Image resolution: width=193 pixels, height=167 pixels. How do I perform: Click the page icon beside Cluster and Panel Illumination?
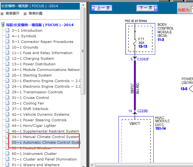pos(7,159)
